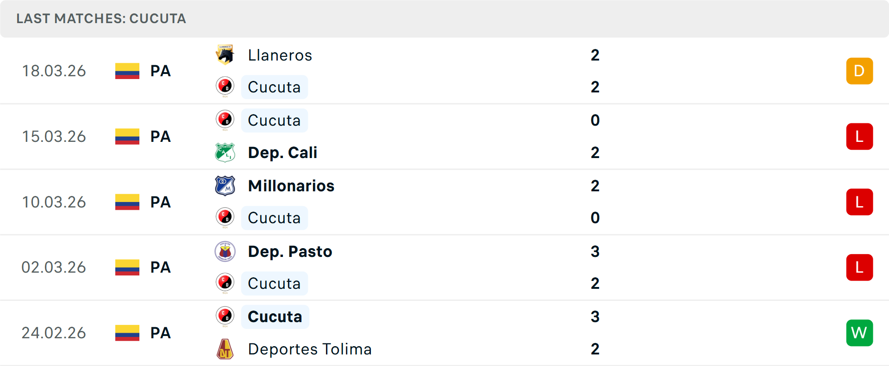
Task: Click Colombia flag on the 24.02.26 row
Action: (x=127, y=333)
